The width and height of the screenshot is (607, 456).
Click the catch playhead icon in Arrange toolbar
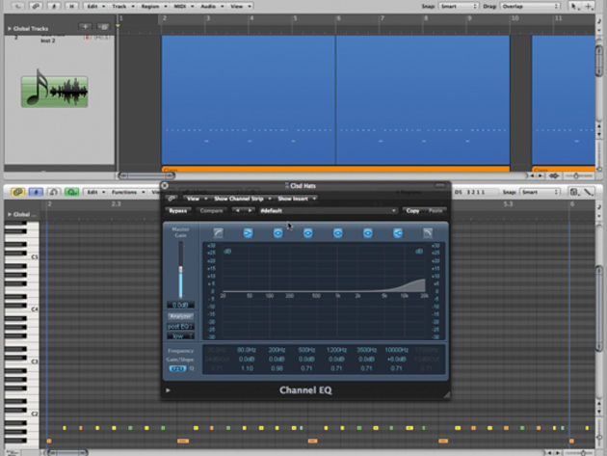click(x=53, y=6)
